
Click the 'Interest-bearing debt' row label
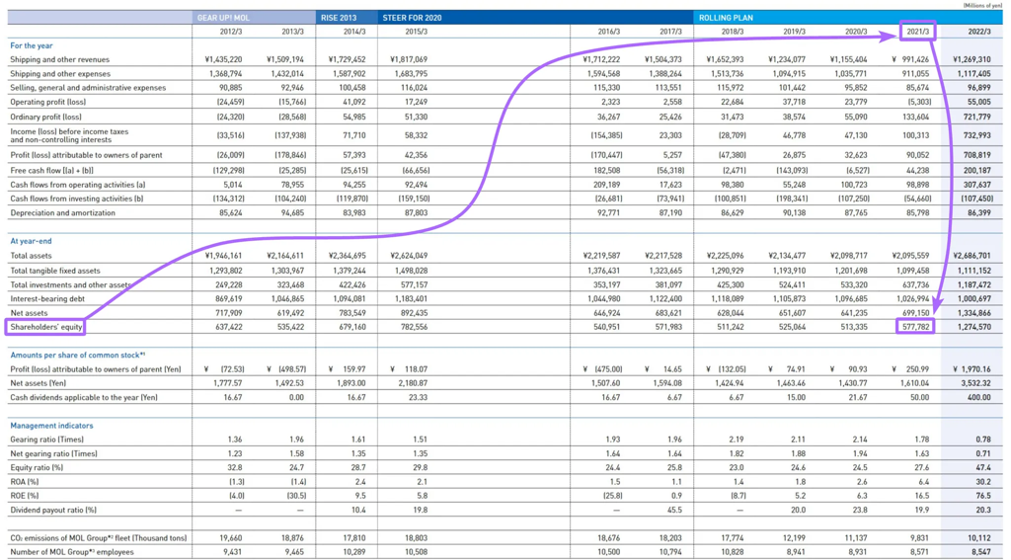click(47, 298)
